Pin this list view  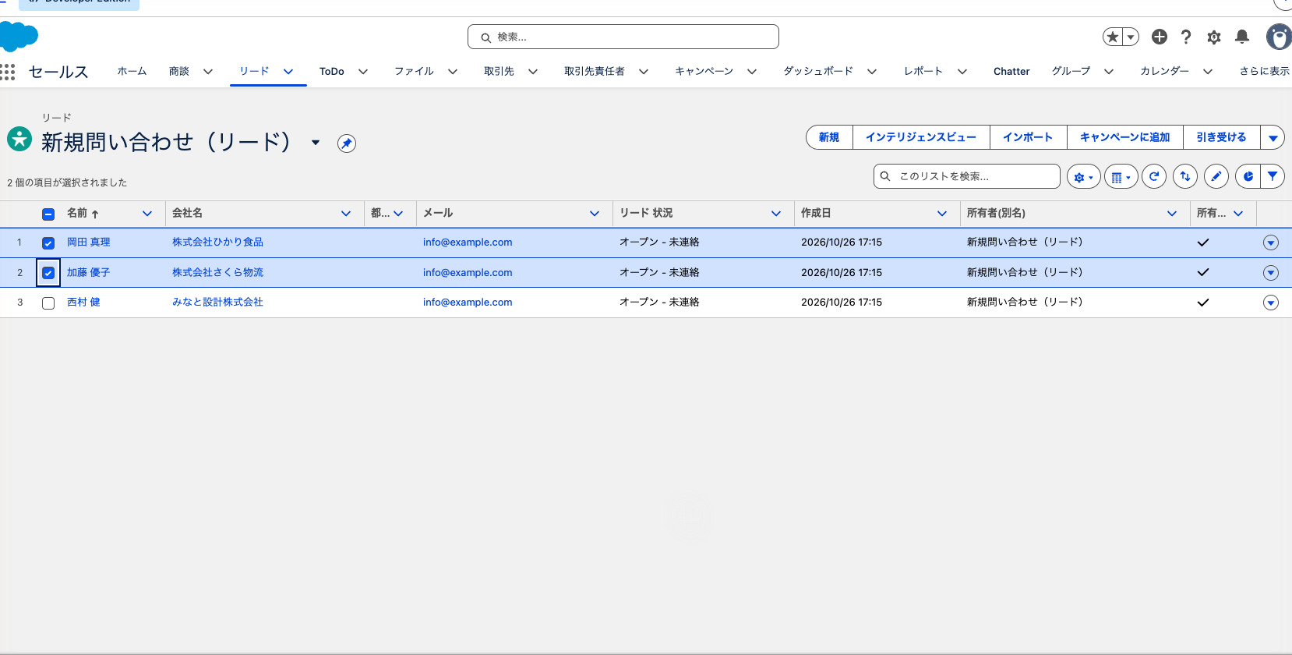pyautogui.click(x=347, y=143)
